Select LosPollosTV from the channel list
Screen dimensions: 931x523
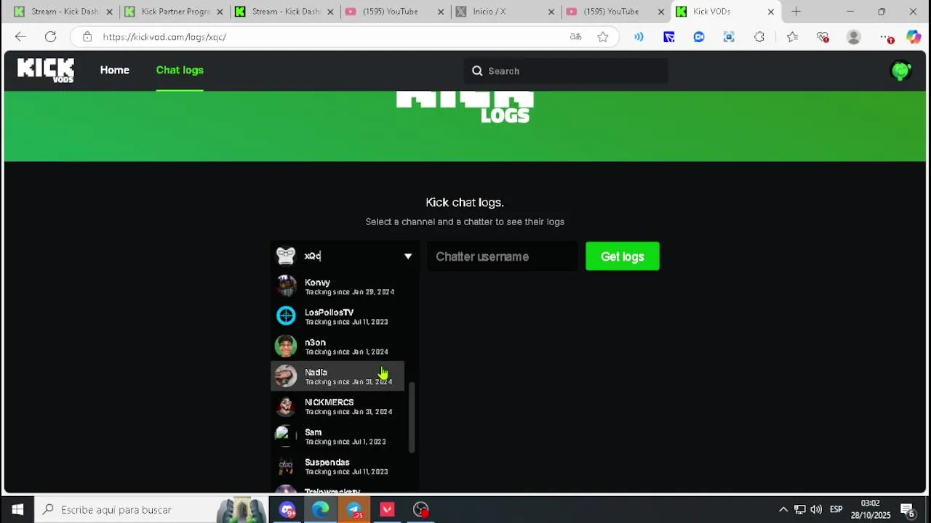coord(337,316)
